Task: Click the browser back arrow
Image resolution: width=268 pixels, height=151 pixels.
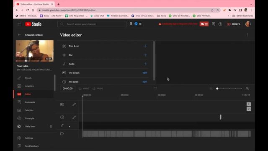Action: coord(17,10)
